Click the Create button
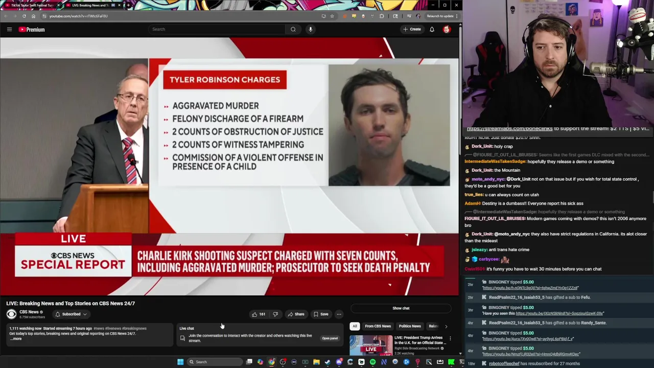This screenshot has height=368, width=654. pos(412,29)
